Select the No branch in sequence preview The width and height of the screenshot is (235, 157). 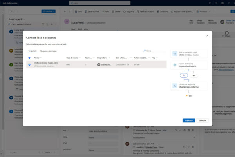pyautogui.click(x=194, y=75)
